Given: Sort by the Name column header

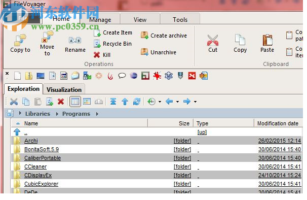Looking at the screenshot, I should tap(80, 123).
